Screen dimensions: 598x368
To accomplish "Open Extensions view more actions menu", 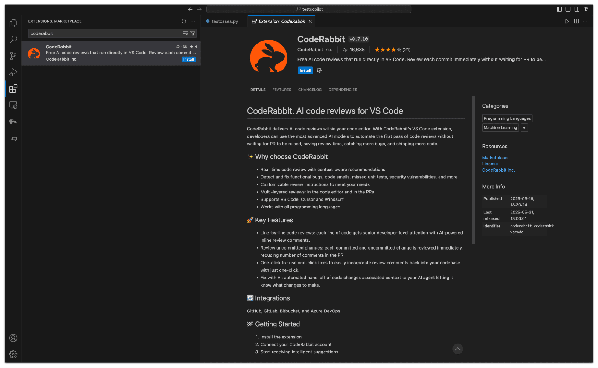I will coord(193,21).
